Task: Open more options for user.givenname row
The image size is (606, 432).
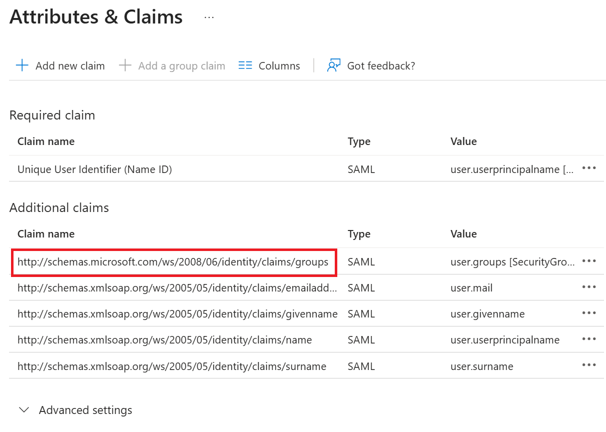Action: point(589,313)
